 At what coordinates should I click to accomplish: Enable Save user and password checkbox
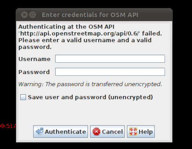point(23,97)
